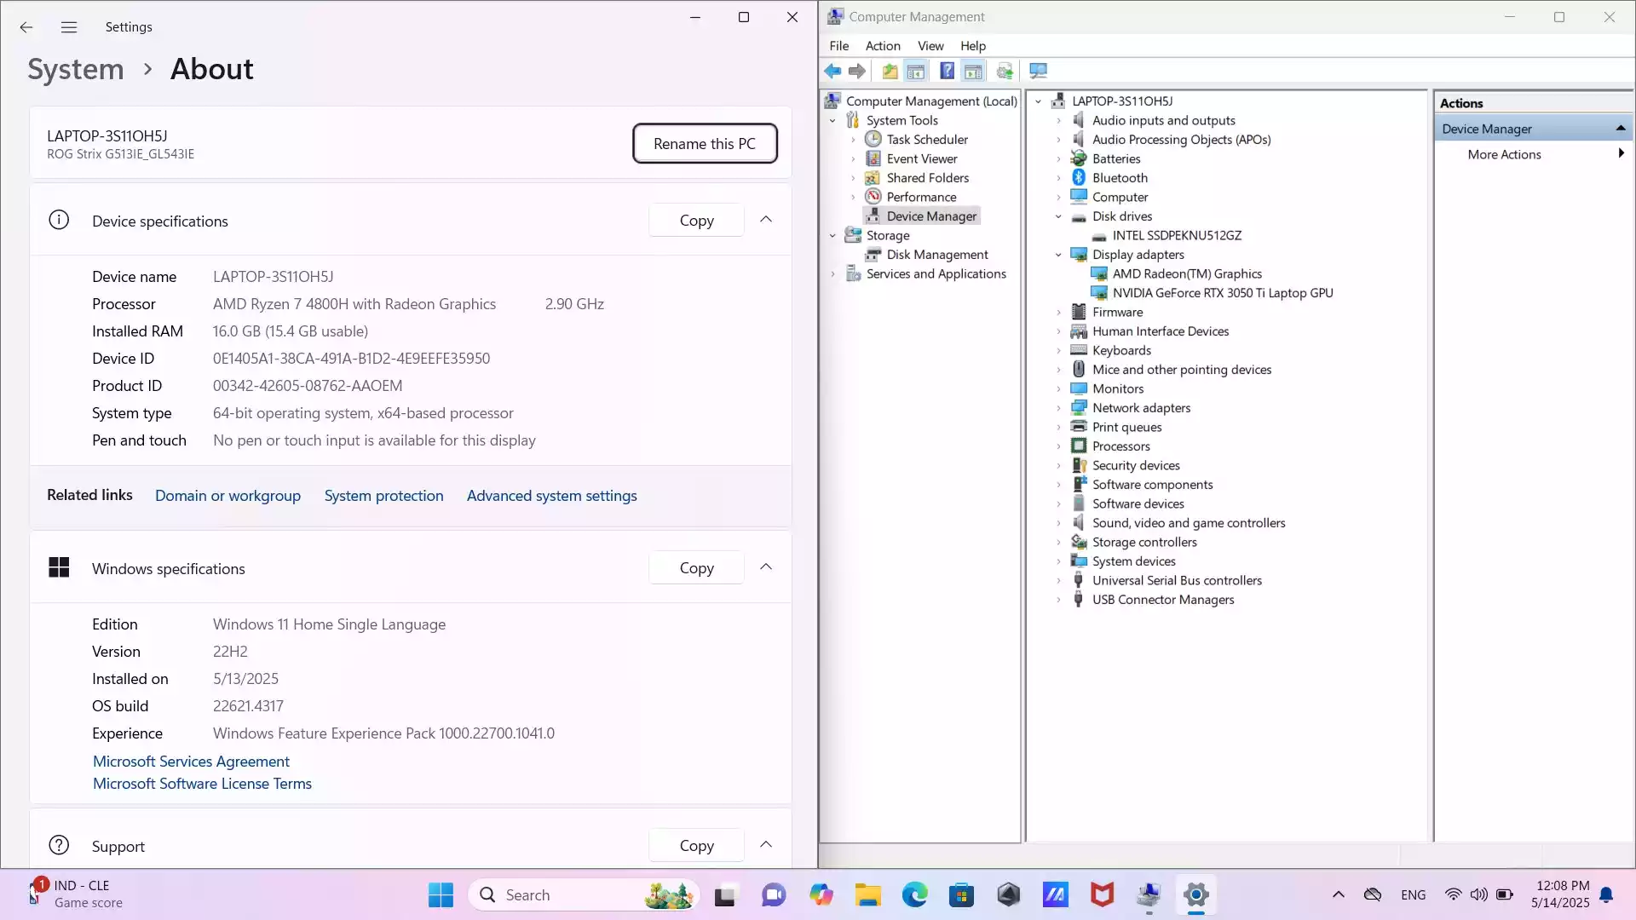Show hidden icons tray chevron
Image resolution: width=1636 pixels, height=920 pixels.
tap(1339, 895)
